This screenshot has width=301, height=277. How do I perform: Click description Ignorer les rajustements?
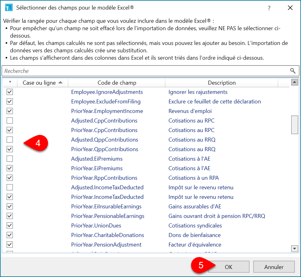tap(198, 92)
